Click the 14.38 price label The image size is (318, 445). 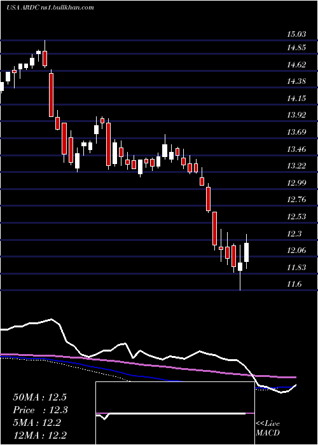pyautogui.click(x=296, y=81)
